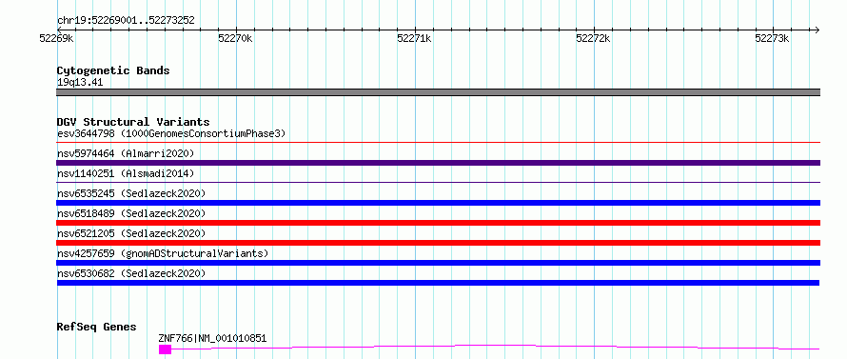Click the esv3644798 (1000GenomesConsortiumPhase3) label

pos(171,133)
